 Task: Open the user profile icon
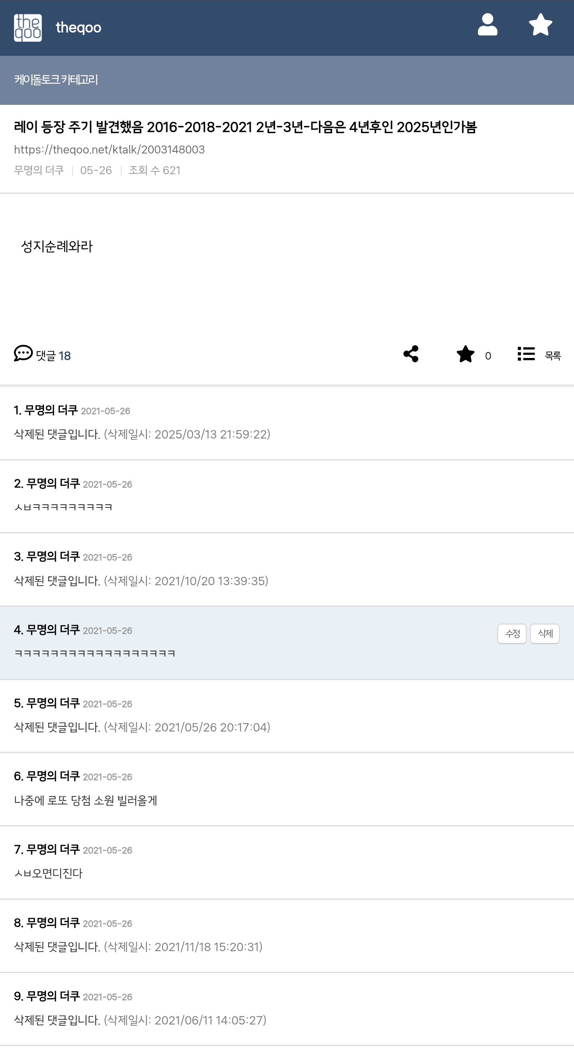tap(488, 25)
